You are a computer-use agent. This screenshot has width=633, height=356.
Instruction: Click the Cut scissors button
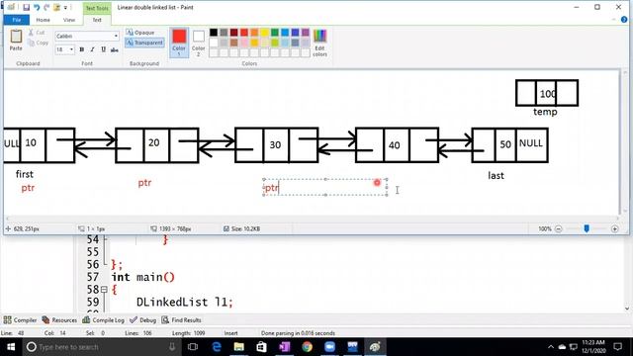pyautogui.click(x=37, y=33)
